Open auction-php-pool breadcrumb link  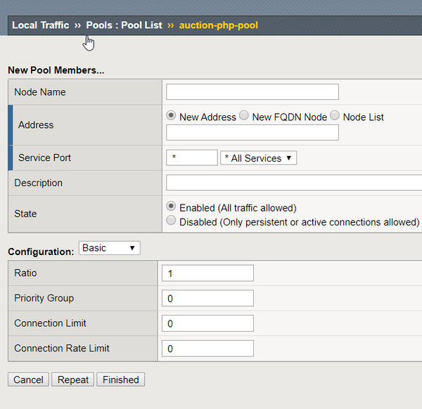coord(218,25)
